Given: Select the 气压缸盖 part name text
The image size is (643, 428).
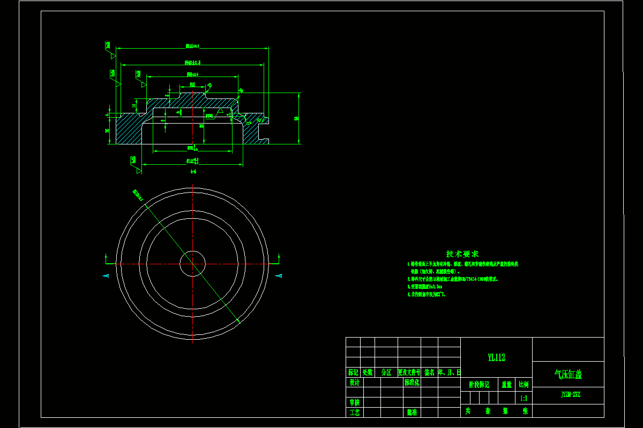Looking at the screenshot, I should 568,374.
